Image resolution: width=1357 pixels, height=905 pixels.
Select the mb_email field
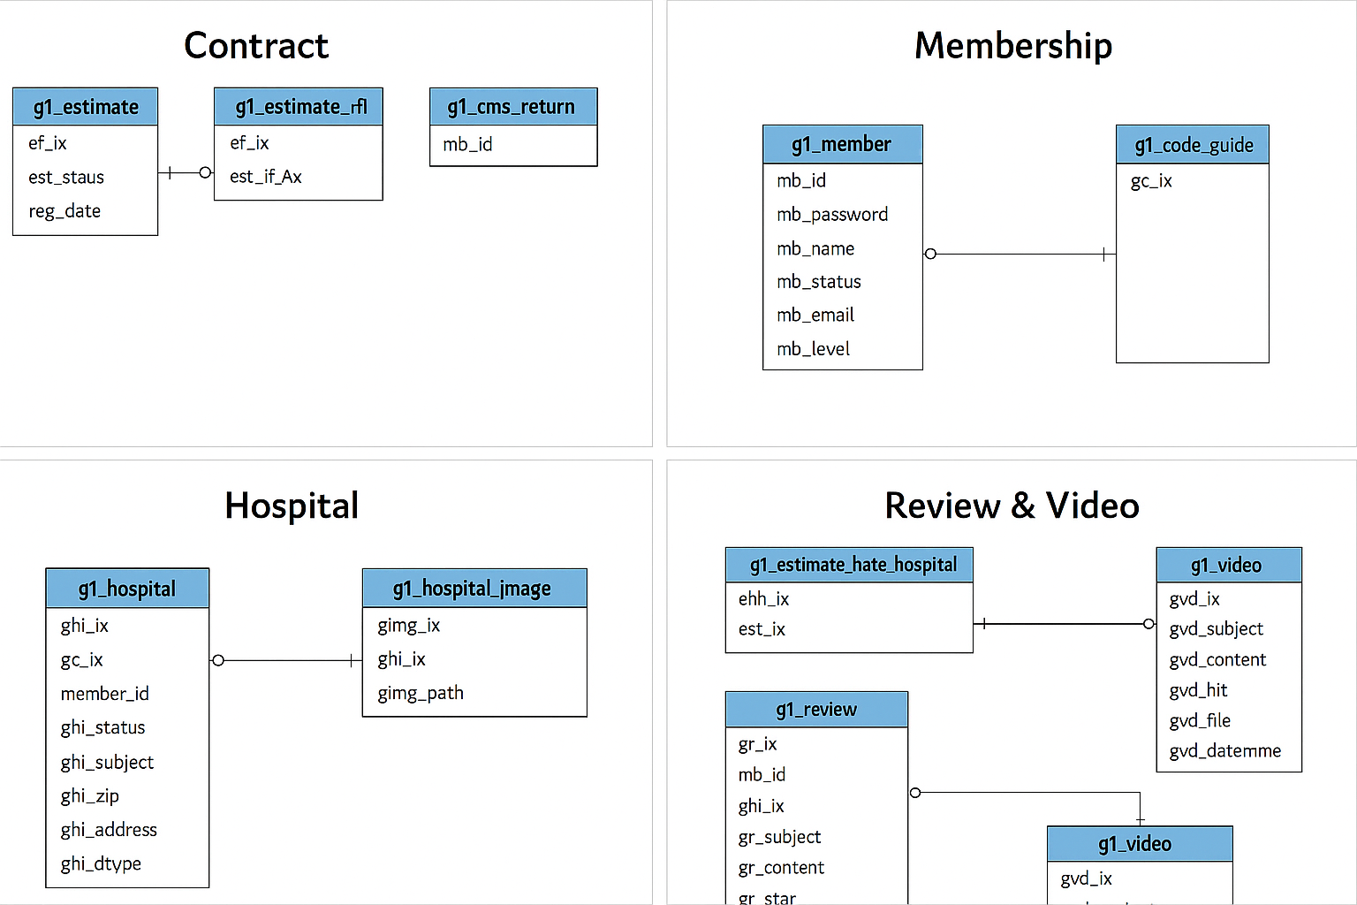[x=815, y=316]
